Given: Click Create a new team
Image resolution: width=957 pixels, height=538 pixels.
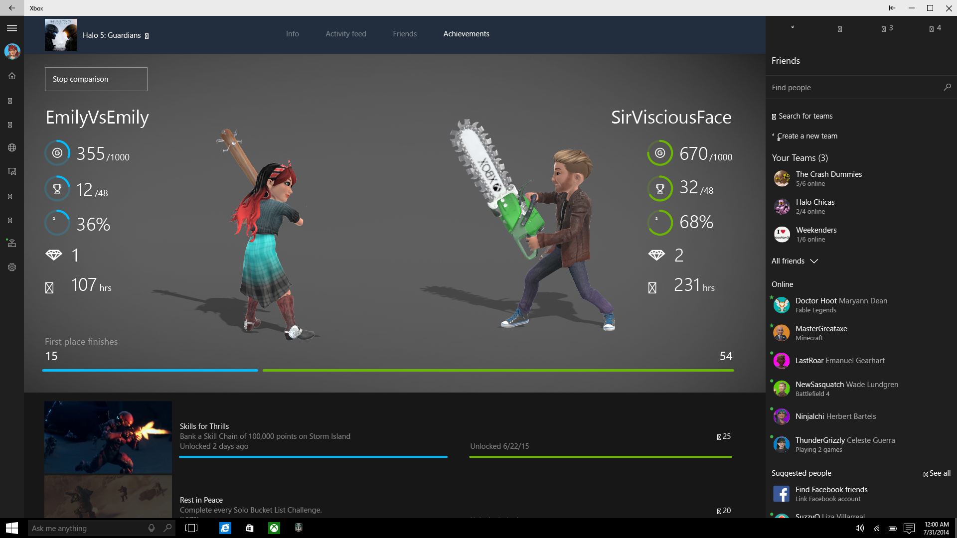Looking at the screenshot, I should click(805, 136).
